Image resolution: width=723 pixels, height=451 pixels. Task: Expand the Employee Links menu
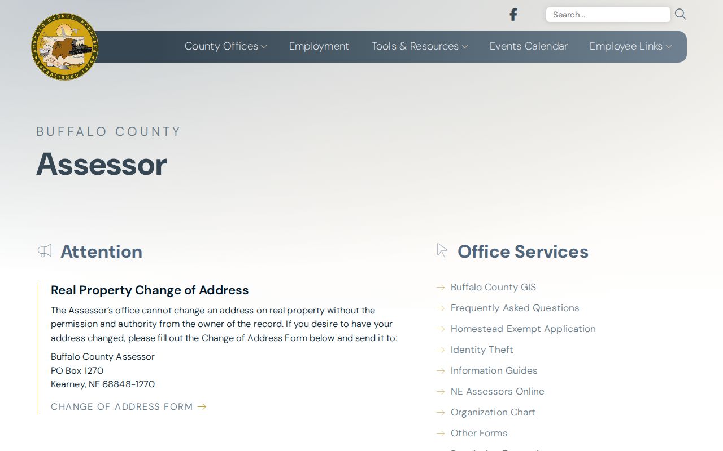pos(630,46)
